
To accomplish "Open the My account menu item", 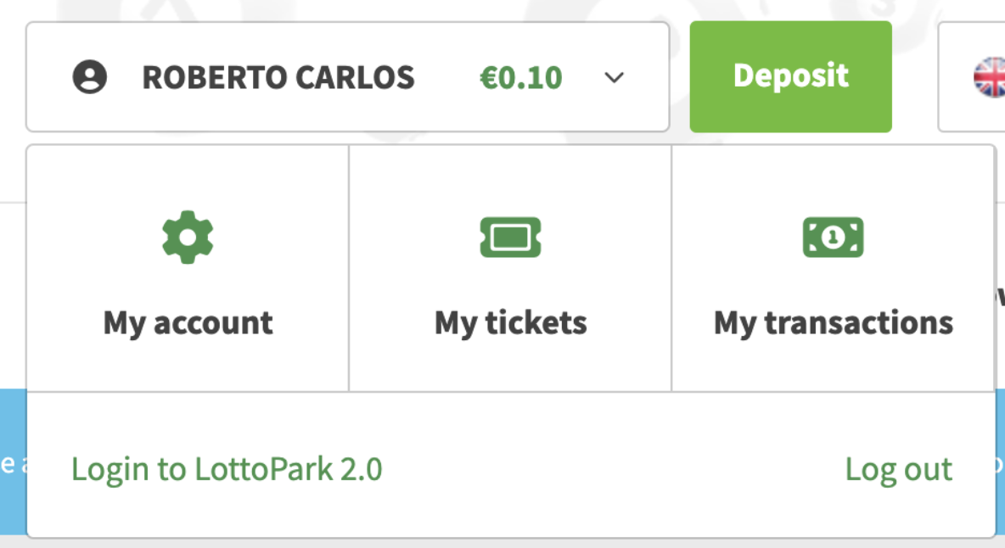I will [188, 322].
